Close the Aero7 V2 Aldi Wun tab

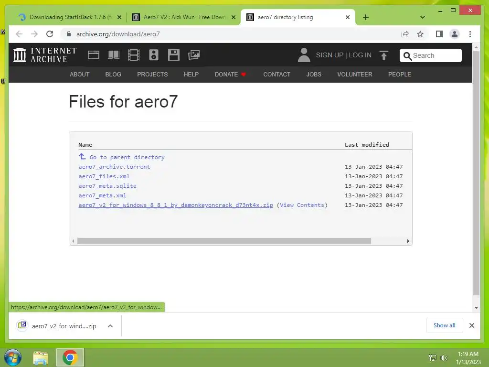233,17
